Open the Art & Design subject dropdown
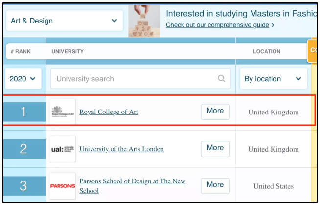 [65, 21]
